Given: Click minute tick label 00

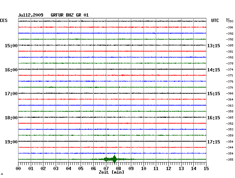Looking at the screenshot, I should click(18, 168).
